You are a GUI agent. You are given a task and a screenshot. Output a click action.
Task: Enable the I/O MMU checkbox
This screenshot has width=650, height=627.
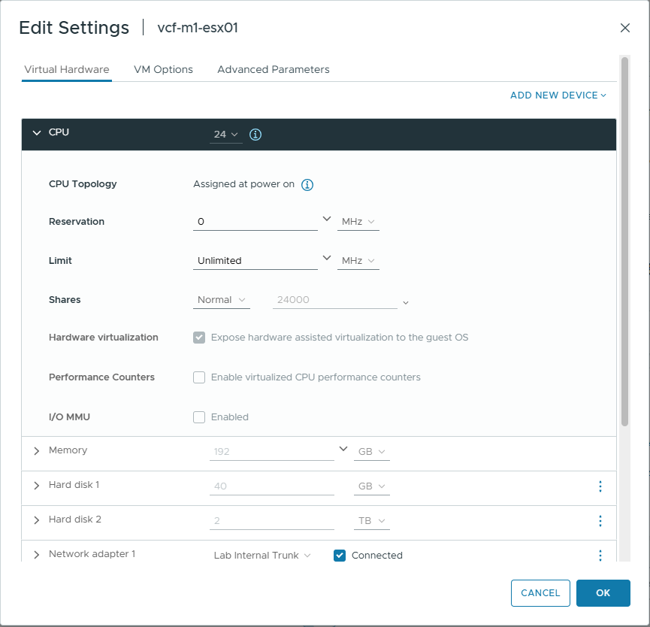[x=199, y=417]
